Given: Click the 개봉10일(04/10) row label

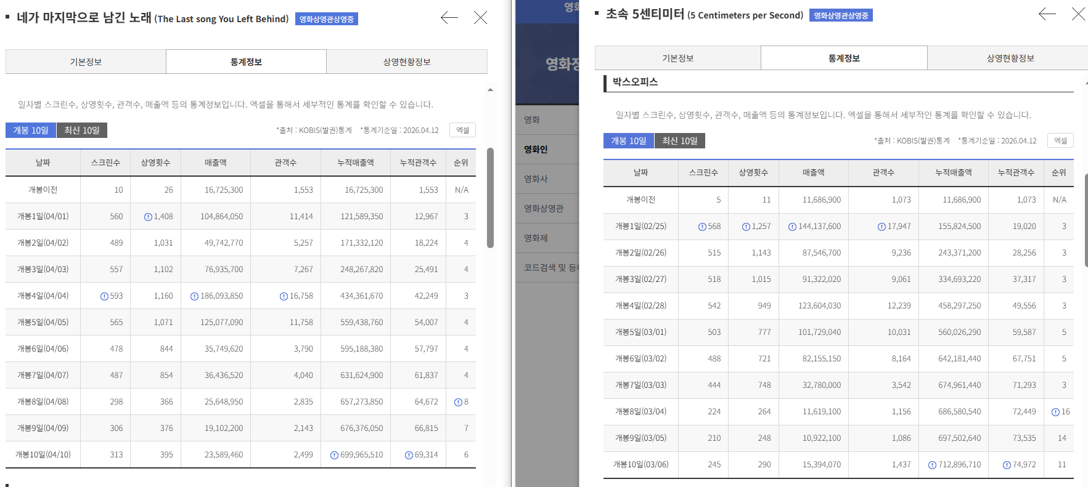Looking at the screenshot, I should 43,455.
